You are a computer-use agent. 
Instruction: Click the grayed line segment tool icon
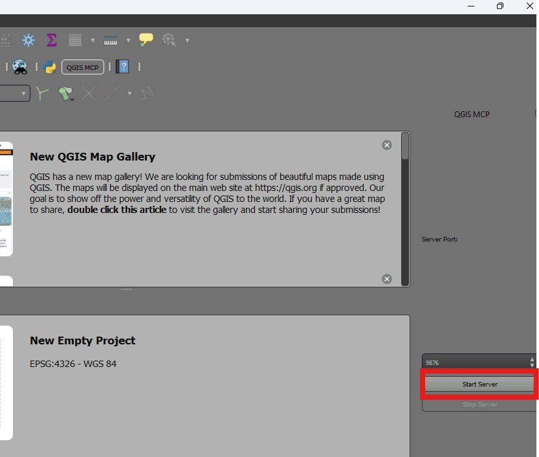(112, 93)
